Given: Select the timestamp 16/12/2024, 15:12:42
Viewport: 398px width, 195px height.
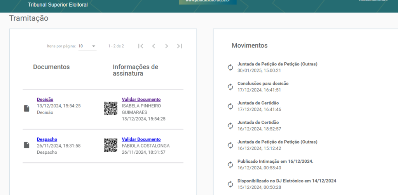Looking at the screenshot, I should (259, 148).
